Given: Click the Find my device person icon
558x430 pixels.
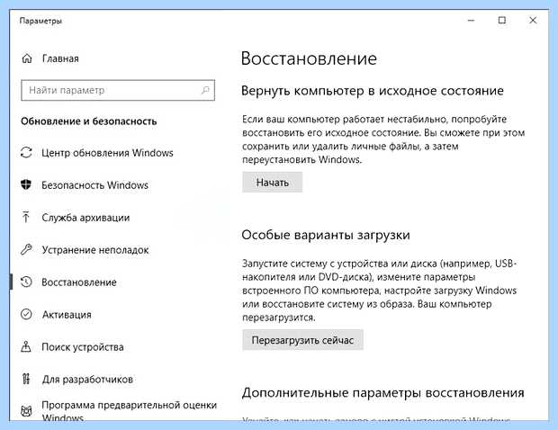Looking at the screenshot, I should point(26,346).
